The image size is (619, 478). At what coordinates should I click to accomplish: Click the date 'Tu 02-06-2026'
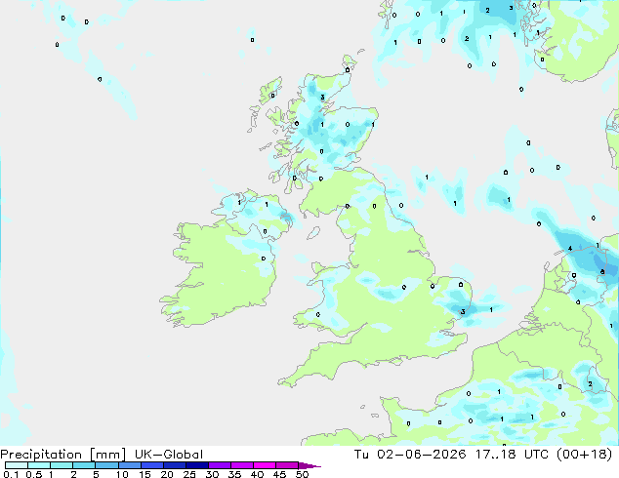[410, 455]
